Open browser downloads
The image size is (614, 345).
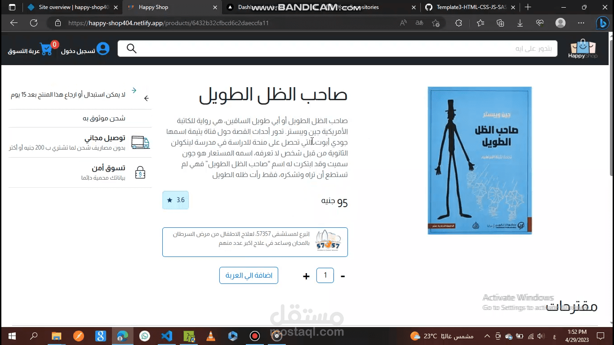520,23
